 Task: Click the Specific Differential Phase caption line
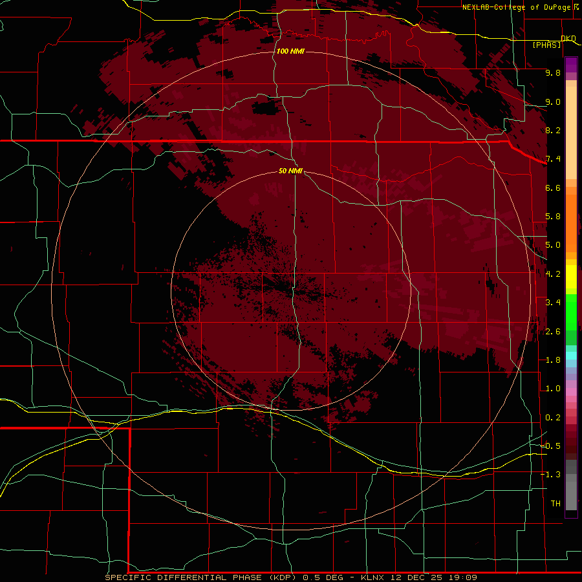point(290,577)
